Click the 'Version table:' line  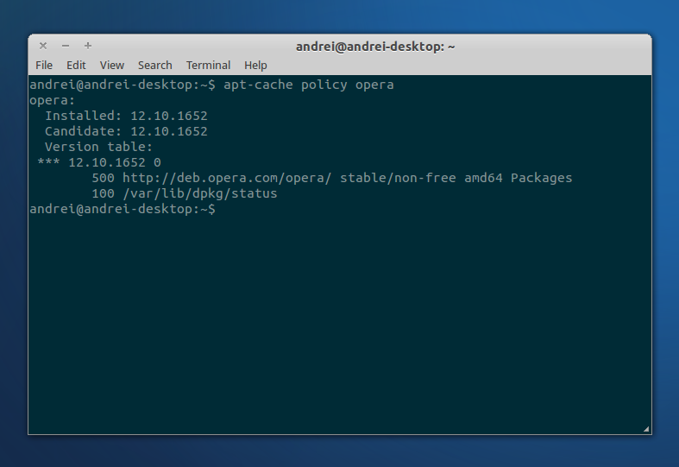click(98, 148)
